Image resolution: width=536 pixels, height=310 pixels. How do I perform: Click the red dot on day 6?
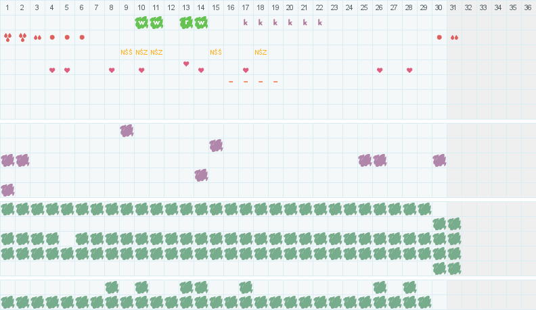pyautogui.click(x=82, y=37)
